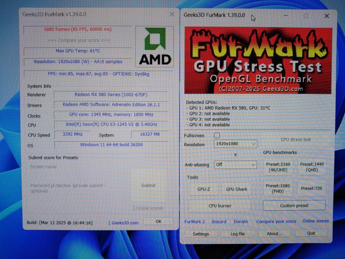Close the FurMark 1.39.0.0 main window
The height and width of the screenshot is (259, 345).
tap(327, 16)
